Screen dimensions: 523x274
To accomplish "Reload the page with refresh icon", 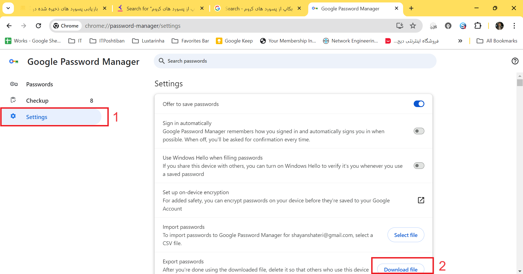I will pos(38,26).
